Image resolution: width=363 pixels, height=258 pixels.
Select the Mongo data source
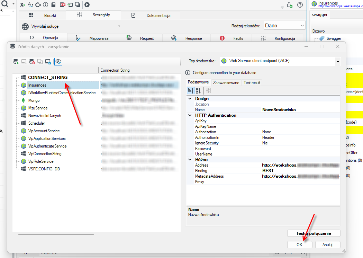point(34,100)
